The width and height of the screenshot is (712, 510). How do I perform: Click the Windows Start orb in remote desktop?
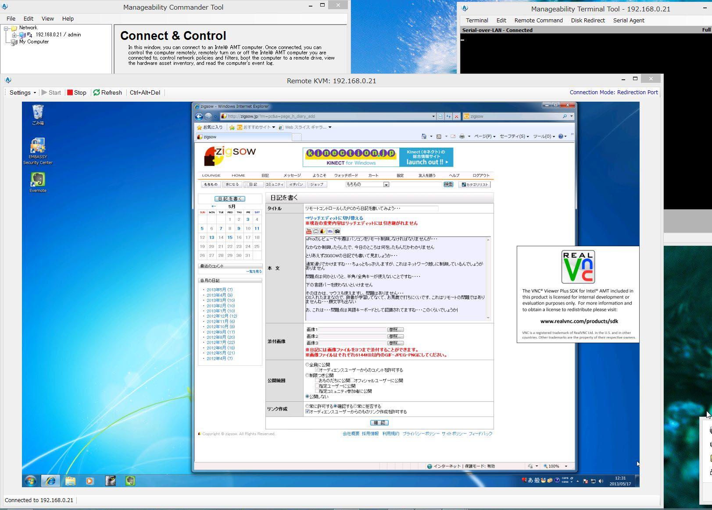30,481
